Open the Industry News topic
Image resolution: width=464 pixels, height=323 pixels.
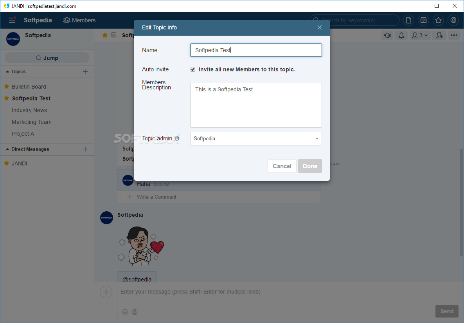click(x=29, y=110)
